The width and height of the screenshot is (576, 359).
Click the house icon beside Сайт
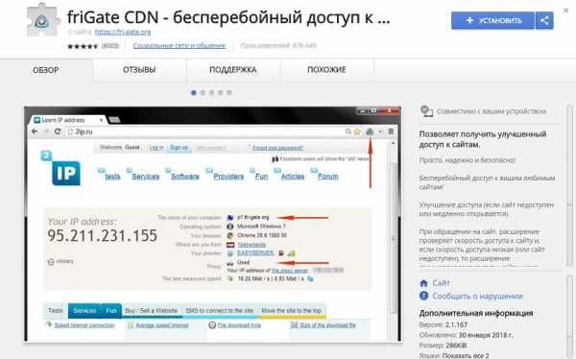tap(423, 283)
